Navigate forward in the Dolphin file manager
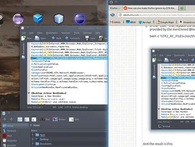 [11, 119]
